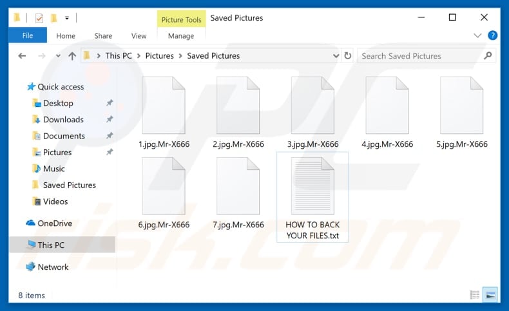Switch to details view in status bar
The image size is (509, 311).
coord(475,294)
